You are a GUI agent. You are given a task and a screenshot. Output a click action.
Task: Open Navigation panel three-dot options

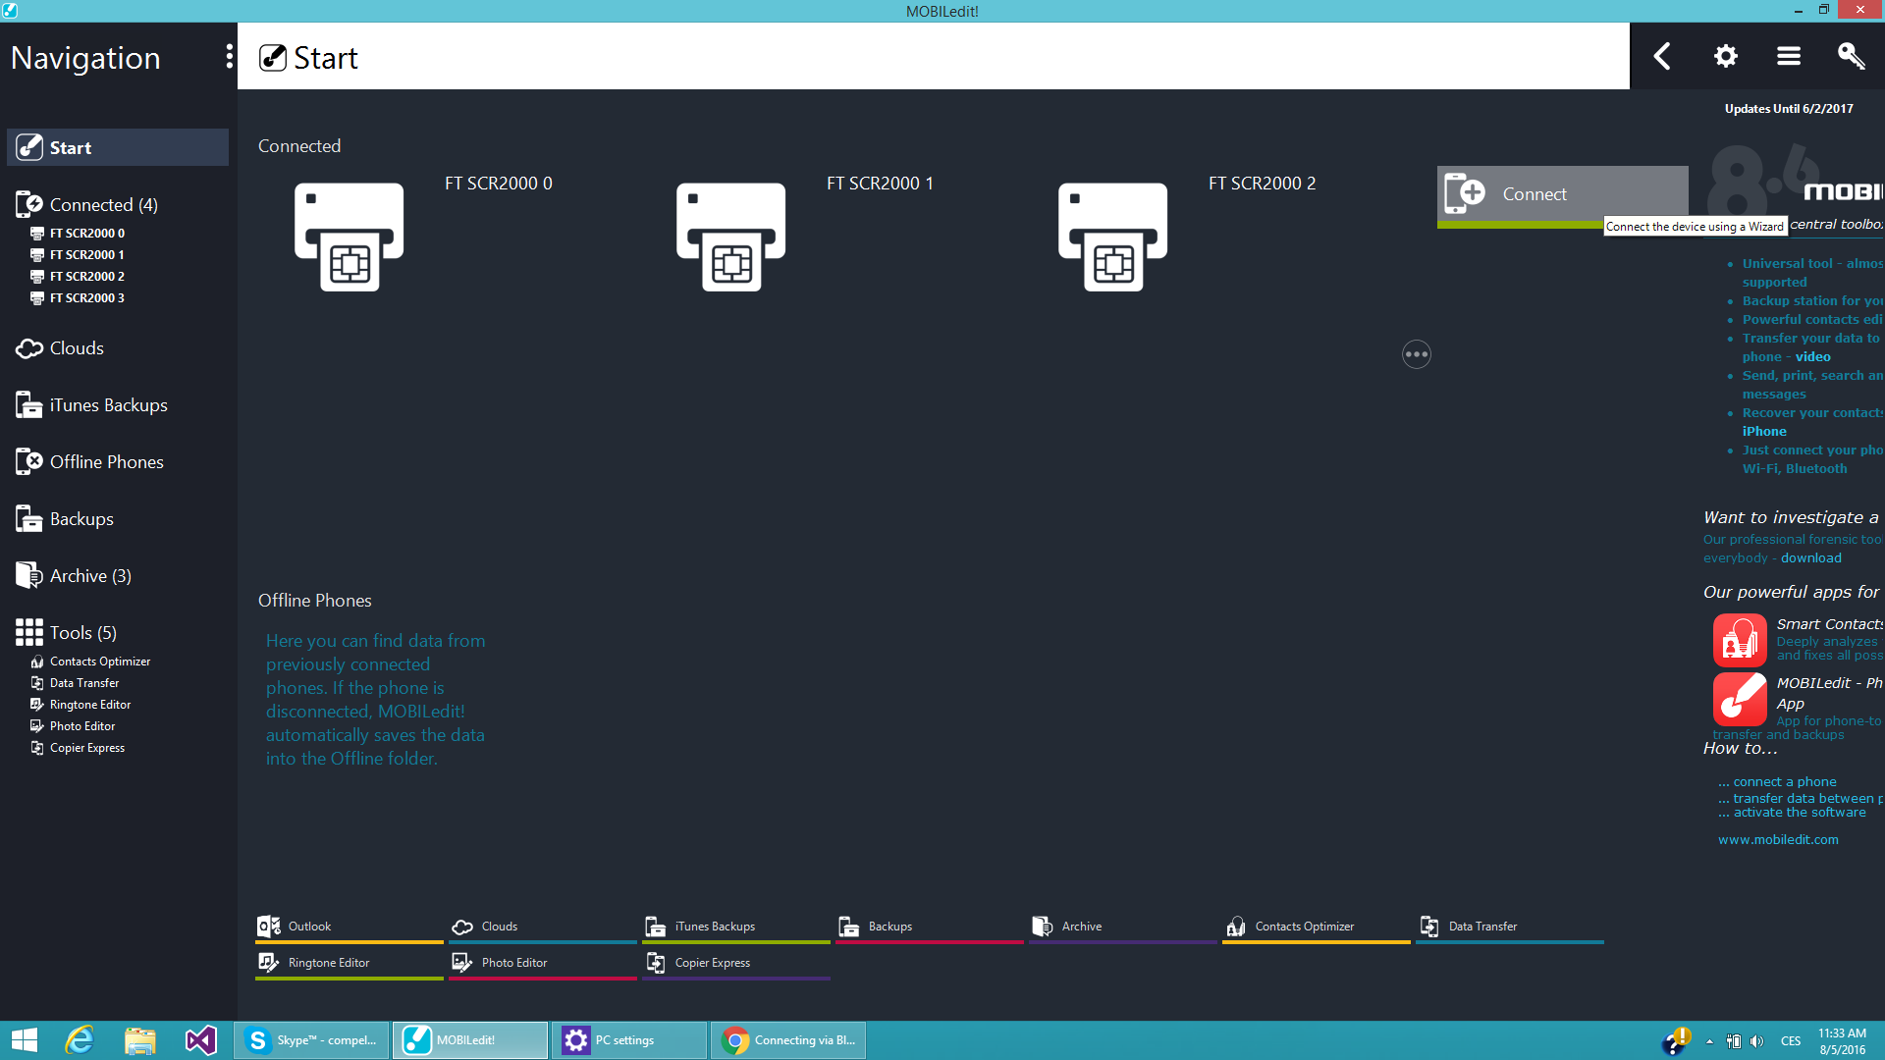(229, 56)
